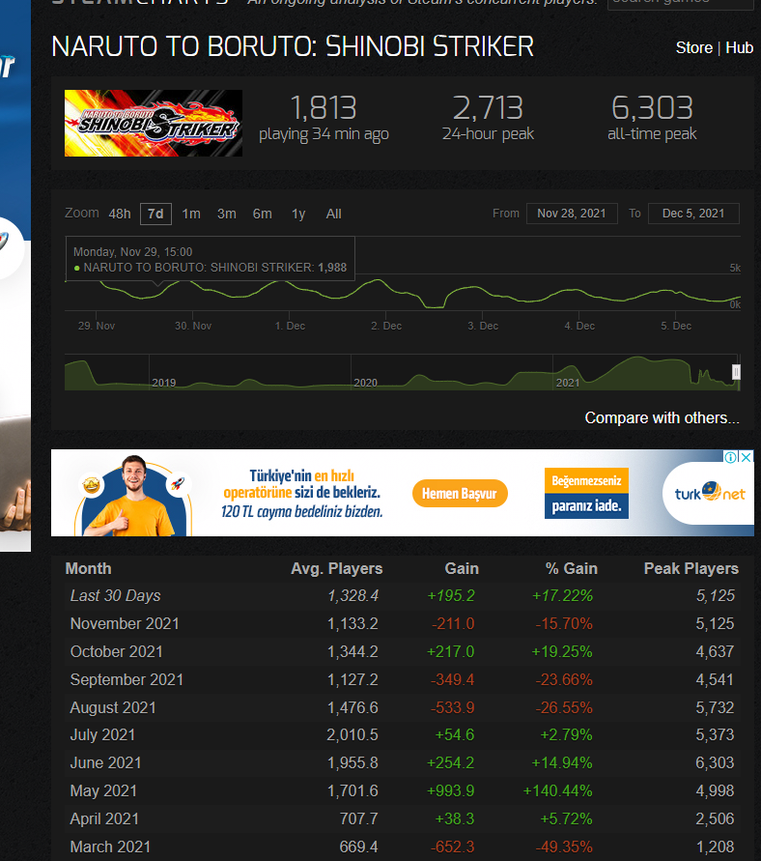Image resolution: width=761 pixels, height=861 pixels.
Task: Click the 6,303 all-time peak value
Action: [652, 107]
